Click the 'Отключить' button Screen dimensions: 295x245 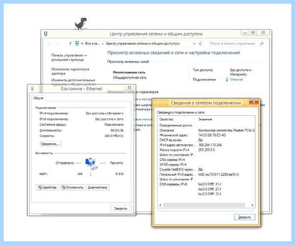pyautogui.click(x=72, y=188)
